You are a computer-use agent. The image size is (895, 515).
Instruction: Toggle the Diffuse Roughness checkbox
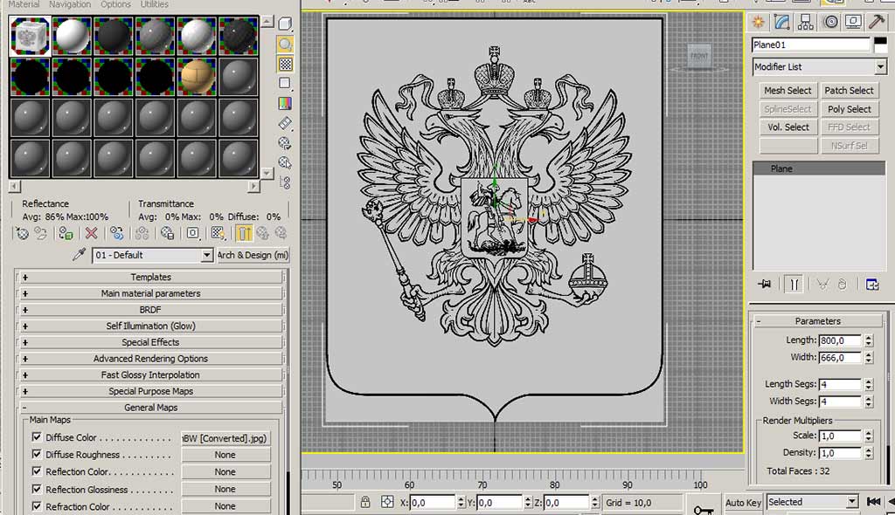(37, 455)
